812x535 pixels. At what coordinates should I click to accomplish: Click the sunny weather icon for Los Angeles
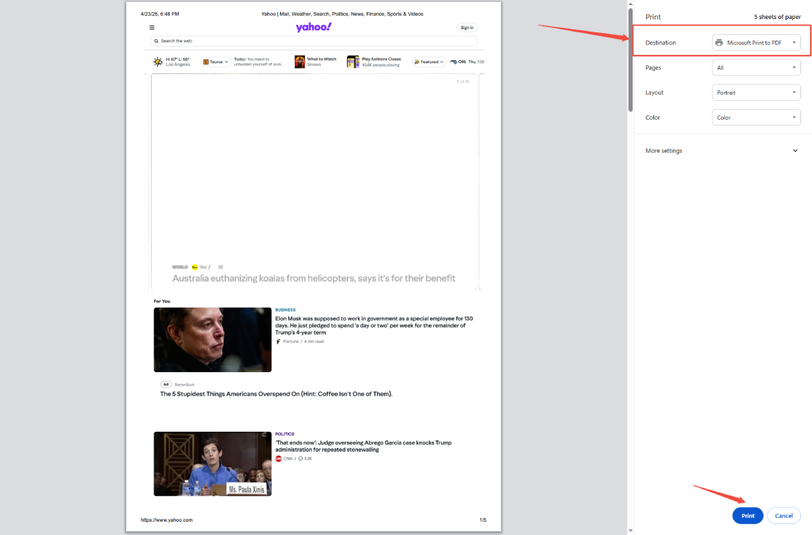pyautogui.click(x=158, y=61)
